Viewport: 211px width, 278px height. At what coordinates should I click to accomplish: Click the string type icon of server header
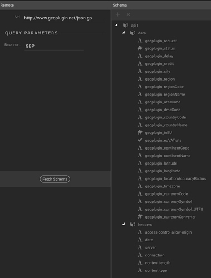[x=140, y=247]
